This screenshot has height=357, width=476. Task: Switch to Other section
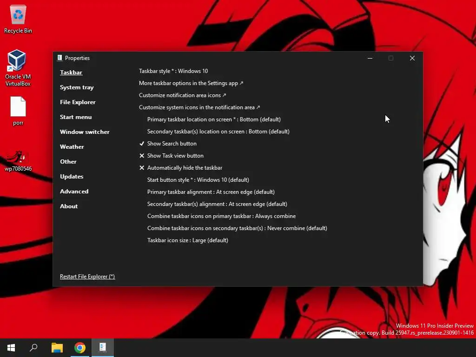(68, 161)
